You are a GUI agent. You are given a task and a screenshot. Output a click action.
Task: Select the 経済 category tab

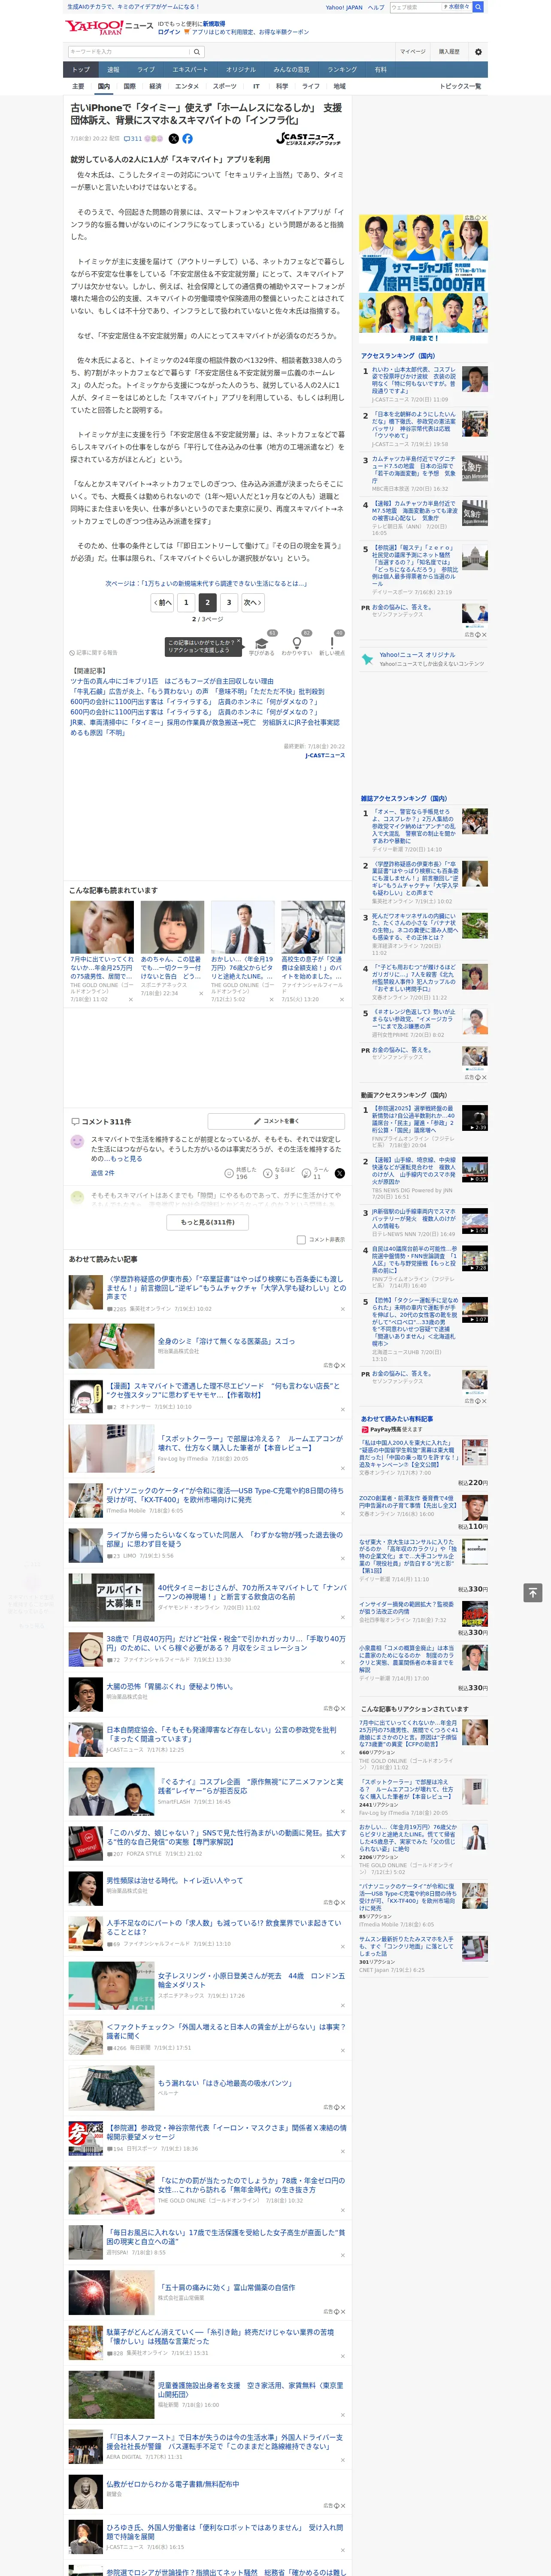[x=155, y=86]
